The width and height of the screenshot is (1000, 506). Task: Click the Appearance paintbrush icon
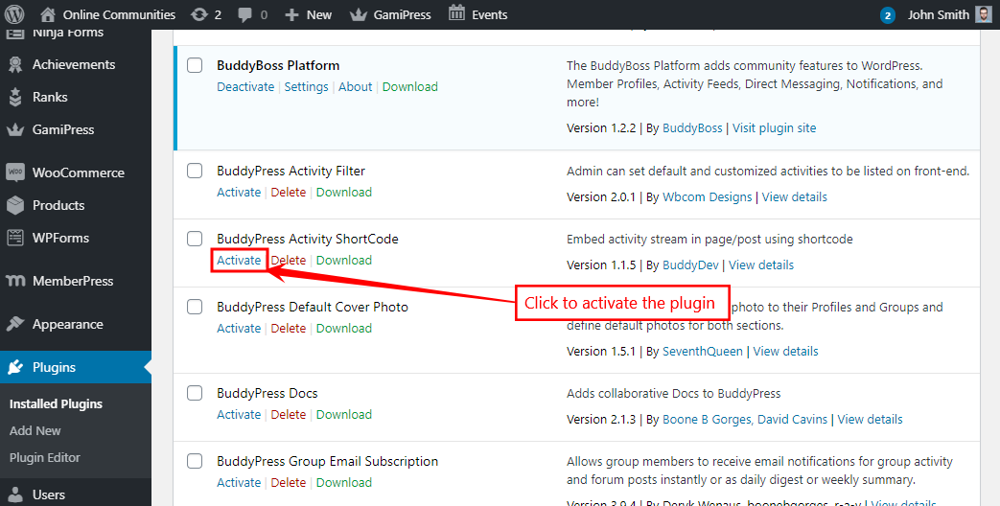[15, 324]
